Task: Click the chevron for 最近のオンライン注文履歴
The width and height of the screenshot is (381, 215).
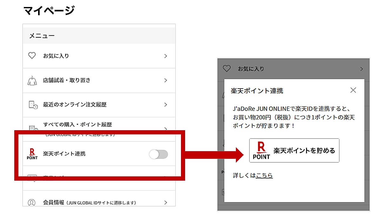Action: [x=165, y=104]
